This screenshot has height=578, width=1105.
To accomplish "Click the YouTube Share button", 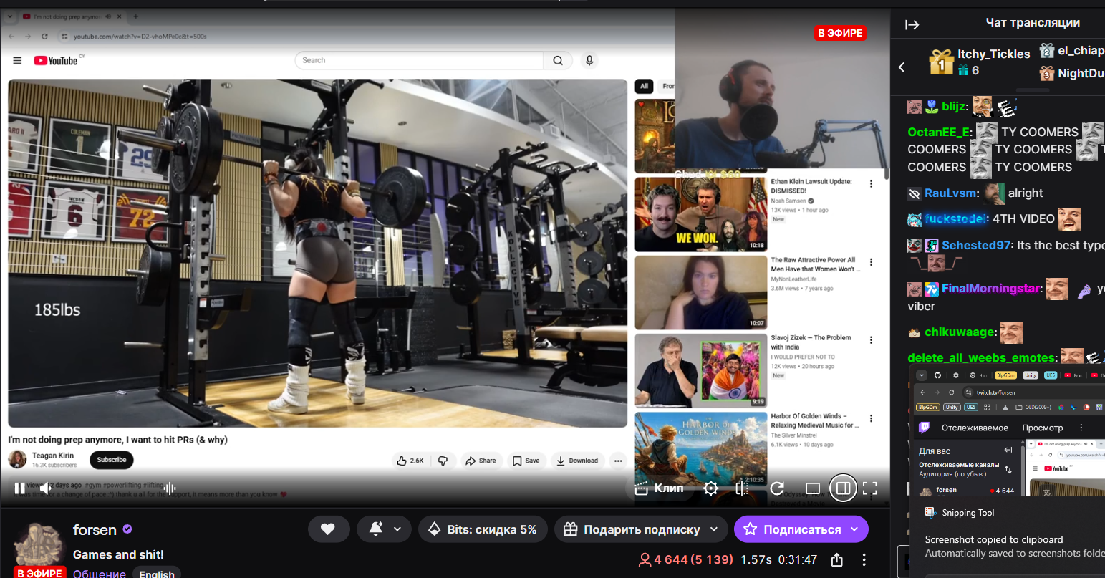I will (x=481, y=461).
